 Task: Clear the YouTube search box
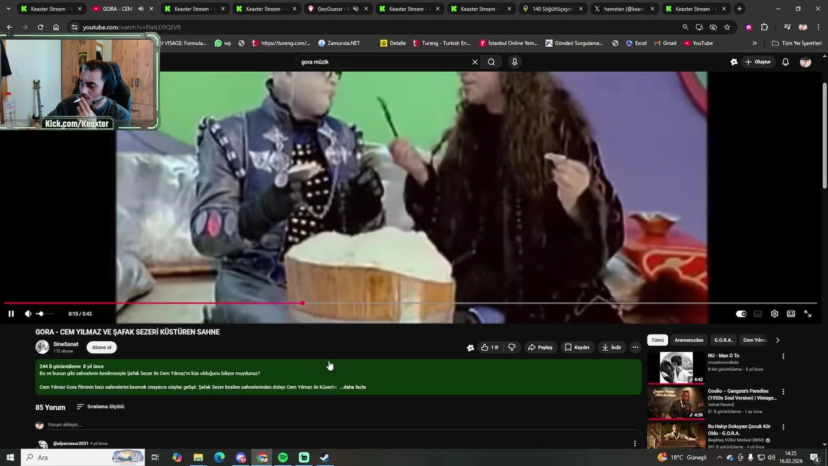(x=475, y=62)
